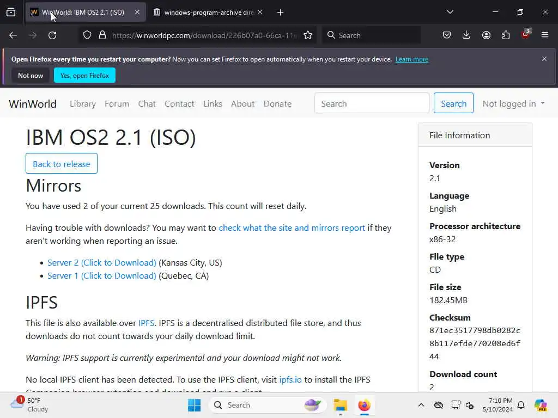558x418 pixels.
Task: Dismiss the Firefox startup notification bar
Action: [x=544, y=59]
